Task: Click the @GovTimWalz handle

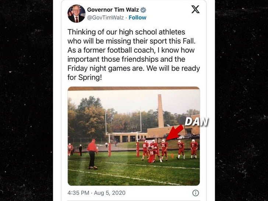Action: point(105,18)
